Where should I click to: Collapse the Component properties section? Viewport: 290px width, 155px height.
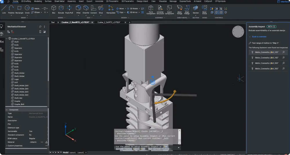[7, 110]
